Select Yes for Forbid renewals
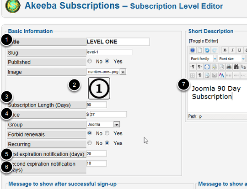The image size is (247, 189). click(107, 133)
